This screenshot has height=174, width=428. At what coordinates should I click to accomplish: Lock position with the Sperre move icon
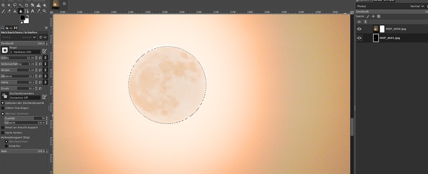point(373,16)
